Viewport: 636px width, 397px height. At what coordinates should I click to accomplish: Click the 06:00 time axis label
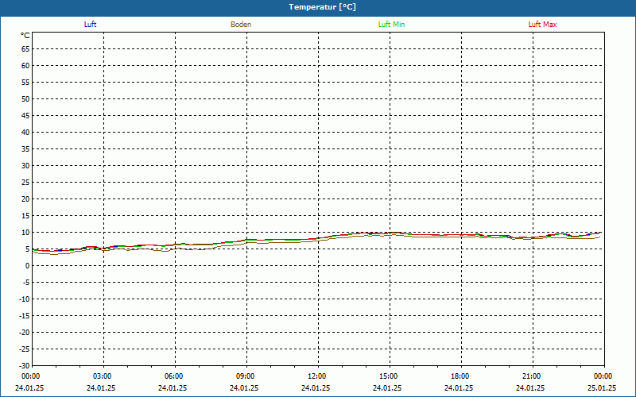pyautogui.click(x=175, y=376)
